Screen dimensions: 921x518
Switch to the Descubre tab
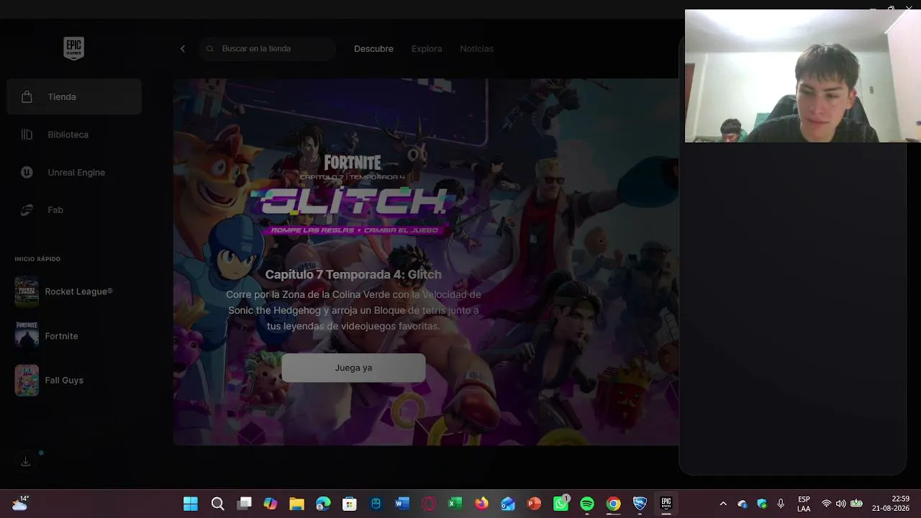pyautogui.click(x=373, y=49)
